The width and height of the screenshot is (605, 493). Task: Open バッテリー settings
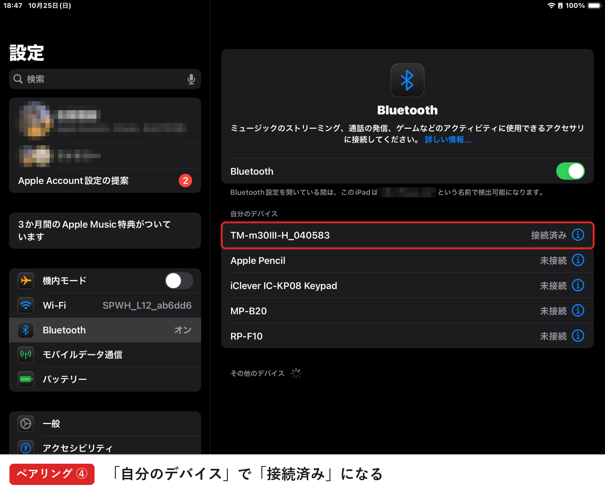coord(105,379)
